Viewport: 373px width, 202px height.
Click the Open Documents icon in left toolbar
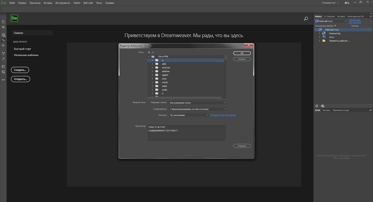(3, 22)
